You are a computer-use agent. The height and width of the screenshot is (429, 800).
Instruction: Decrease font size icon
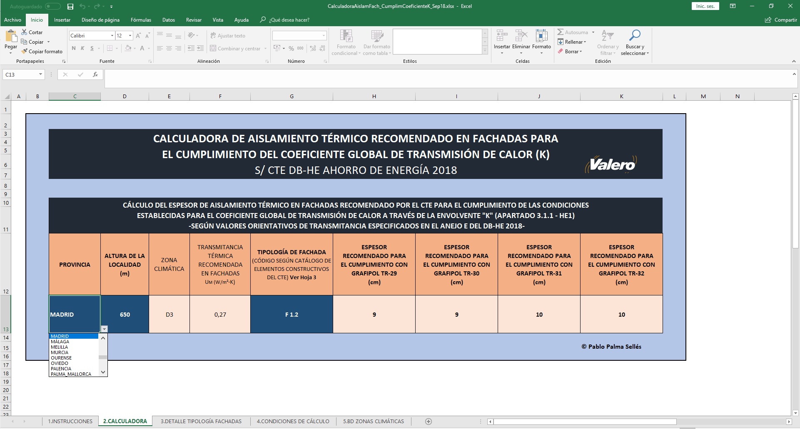pyautogui.click(x=147, y=36)
